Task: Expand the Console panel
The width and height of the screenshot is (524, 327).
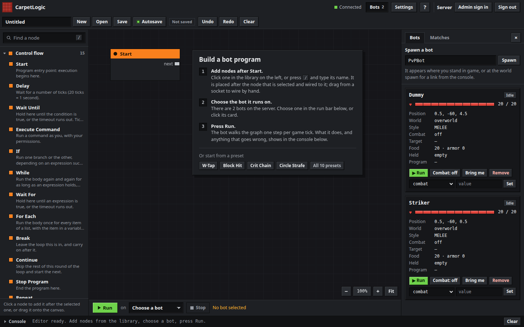Action: [x=15, y=321]
